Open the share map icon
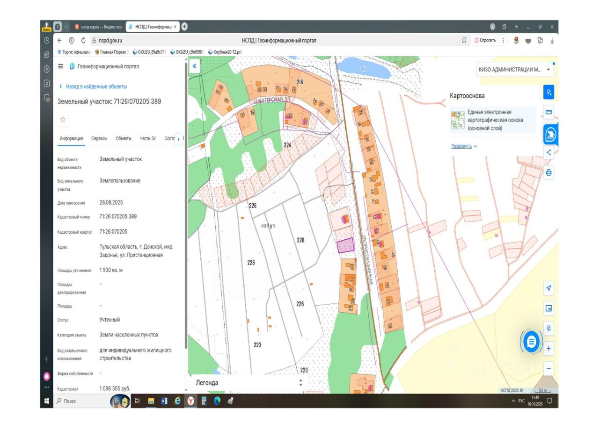Screen dimensions: 599x423 coord(548,152)
